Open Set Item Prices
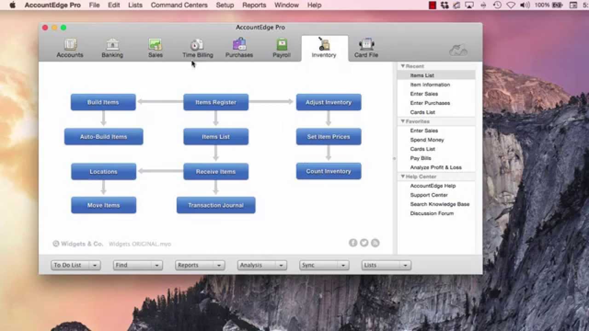This screenshot has width=589, height=331. 329,137
